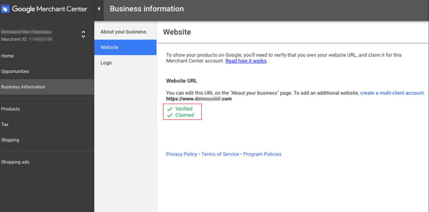The height and width of the screenshot is (212, 429).
Task: Open the Tax section
Action: (5, 124)
